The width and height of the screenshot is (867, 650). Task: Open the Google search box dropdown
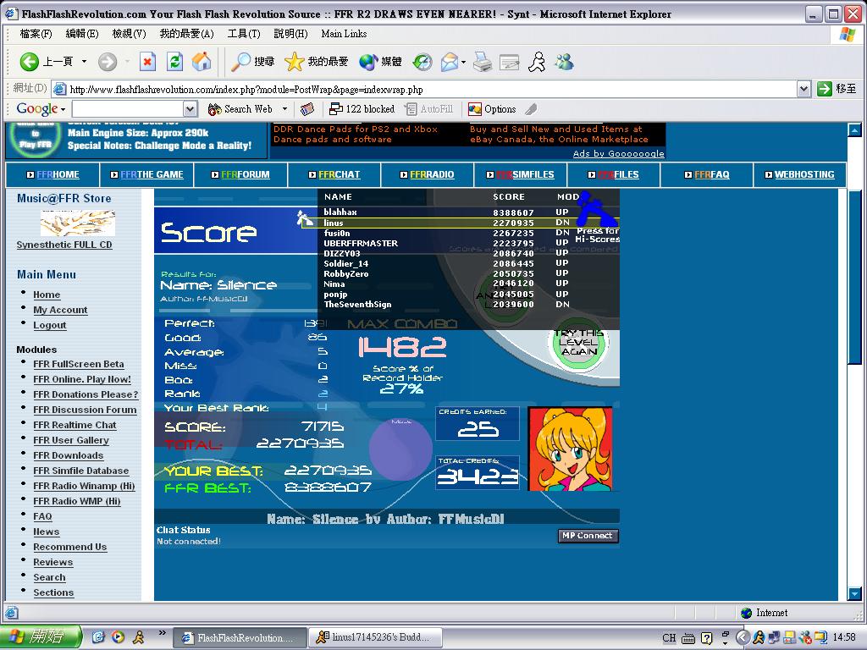coord(191,109)
